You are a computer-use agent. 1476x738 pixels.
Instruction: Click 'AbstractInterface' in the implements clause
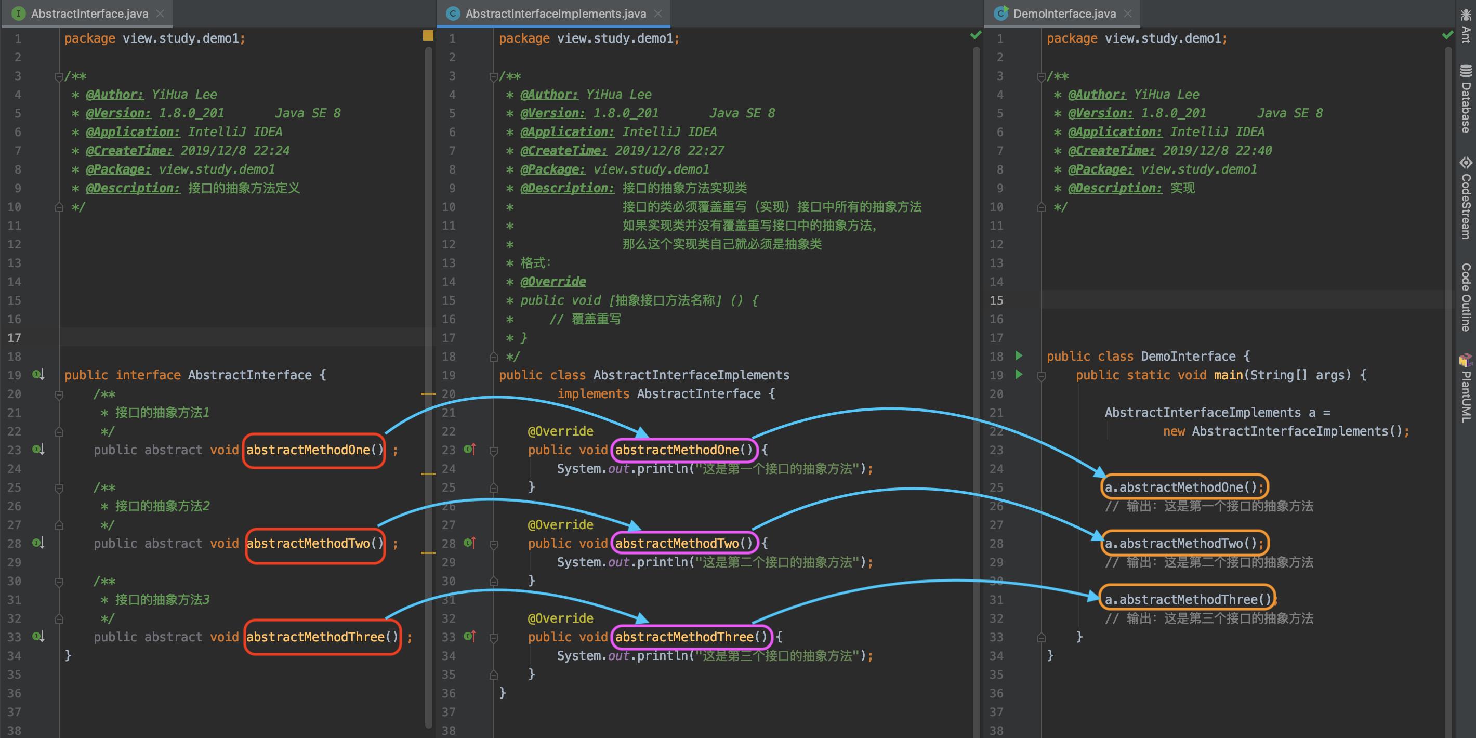pyautogui.click(x=699, y=393)
